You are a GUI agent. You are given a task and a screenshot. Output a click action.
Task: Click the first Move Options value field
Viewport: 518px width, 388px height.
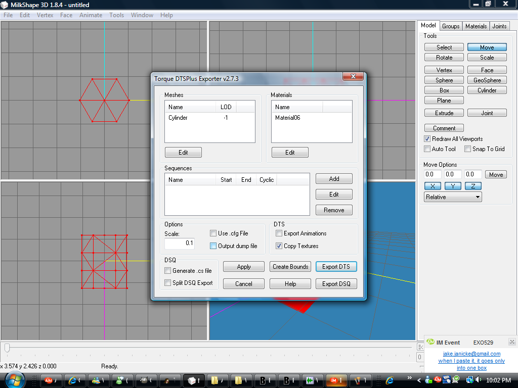433,174
